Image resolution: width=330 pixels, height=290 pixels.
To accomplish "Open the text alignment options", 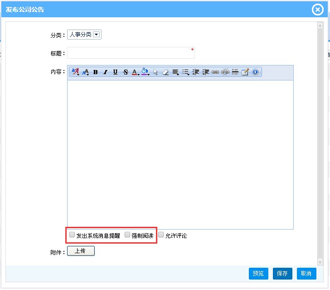I will point(175,72).
